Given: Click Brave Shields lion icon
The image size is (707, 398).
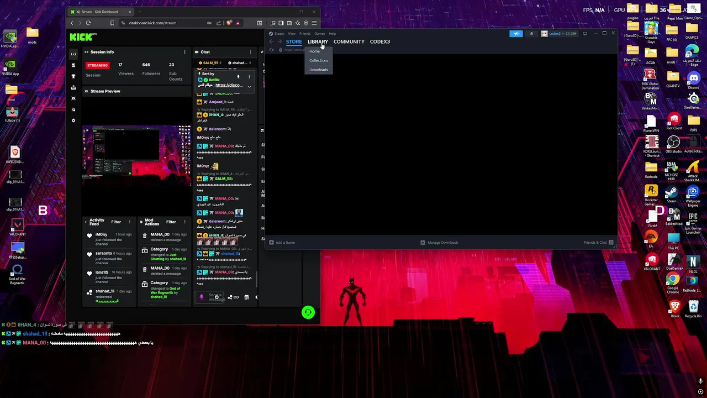Looking at the screenshot, I should [229, 23].
